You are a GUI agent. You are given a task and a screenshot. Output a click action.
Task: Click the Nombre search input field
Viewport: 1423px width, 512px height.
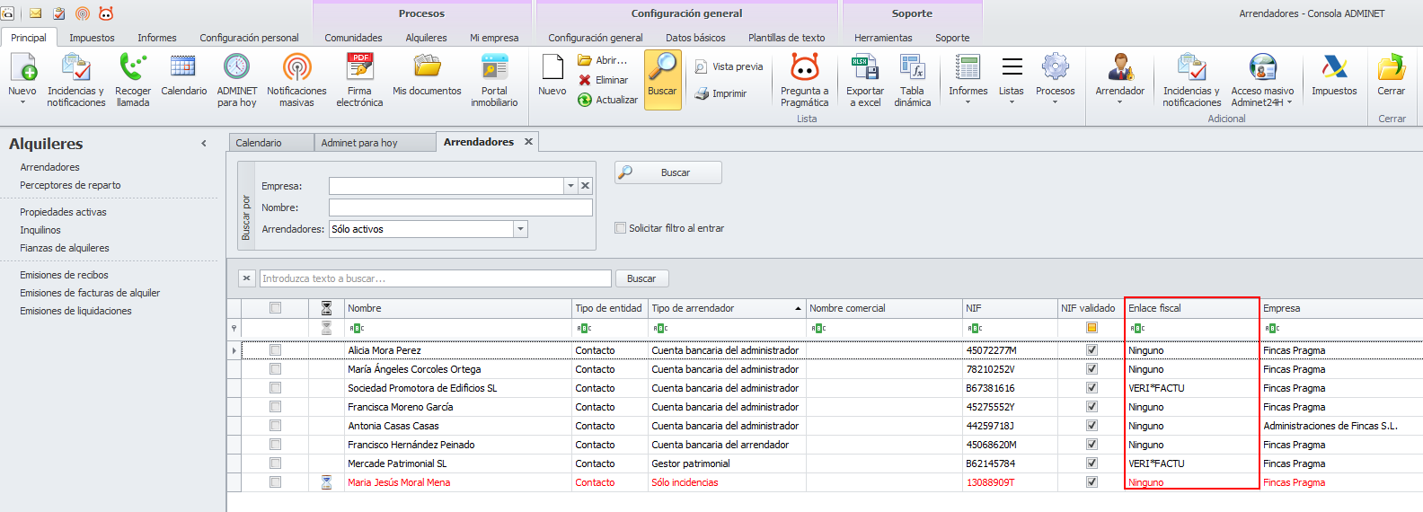(460, 207)
